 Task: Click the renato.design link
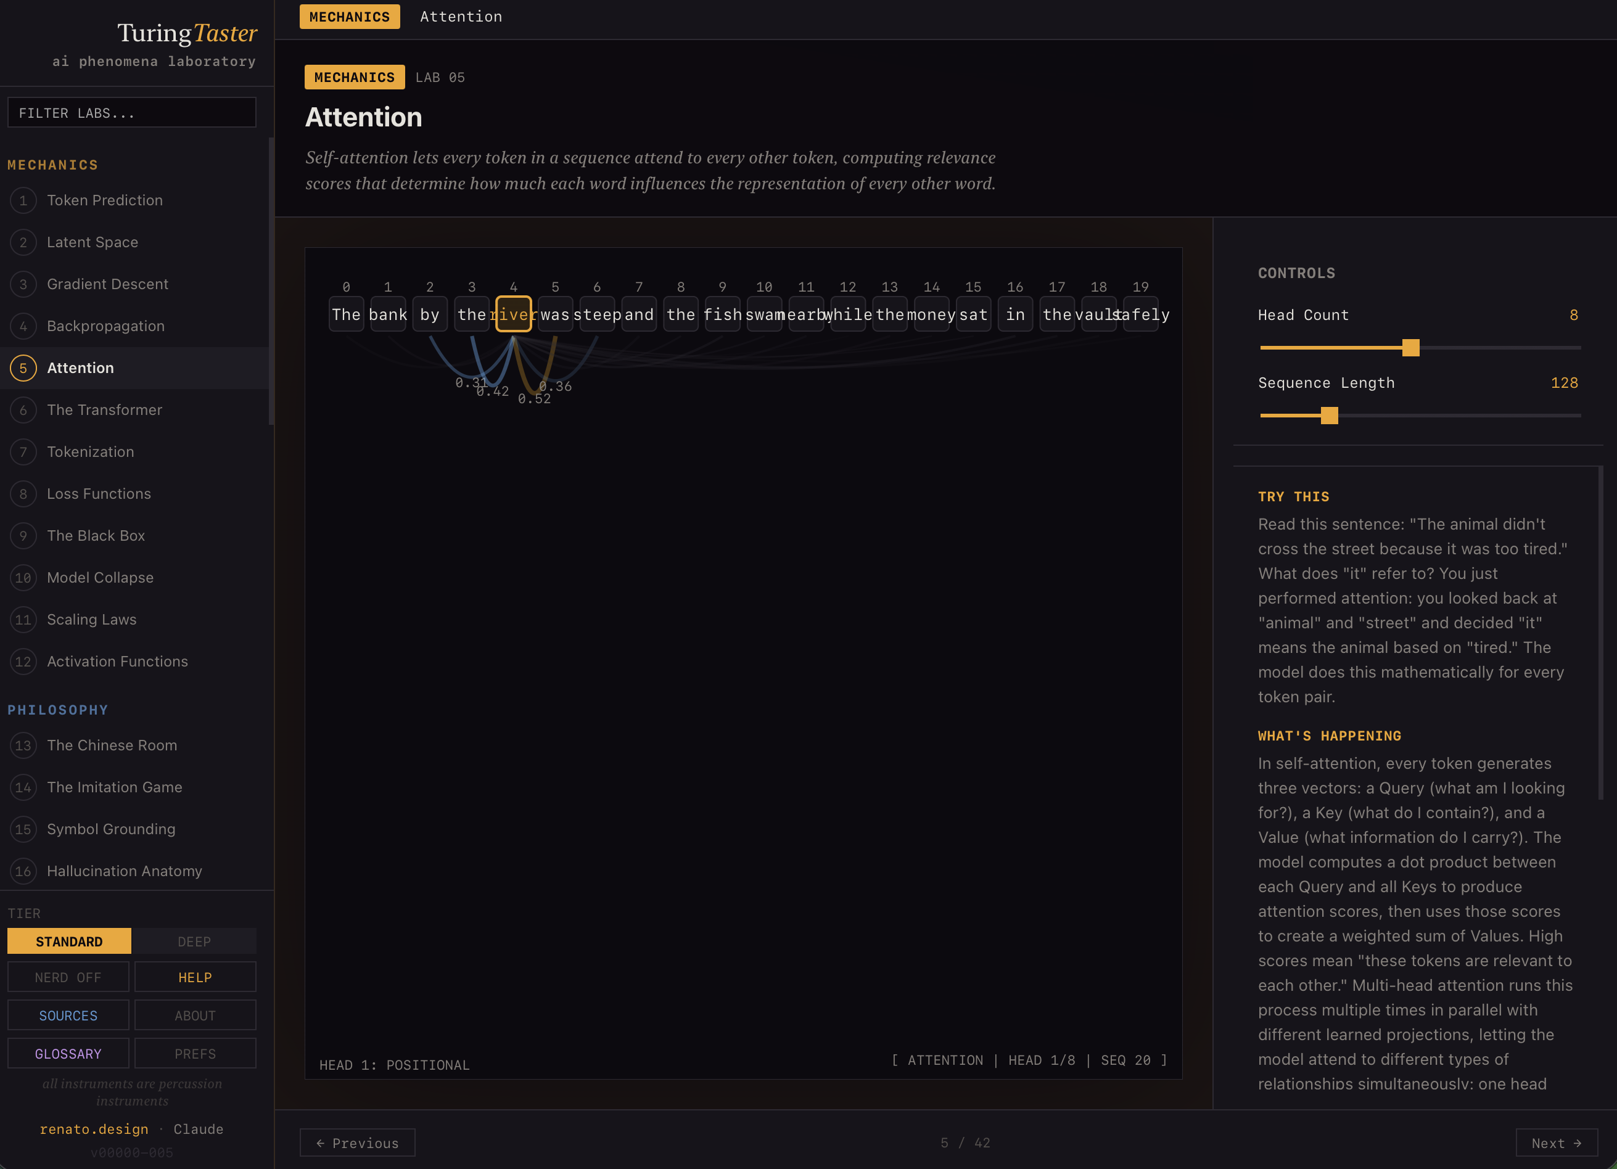click(x=94, y=1129)
